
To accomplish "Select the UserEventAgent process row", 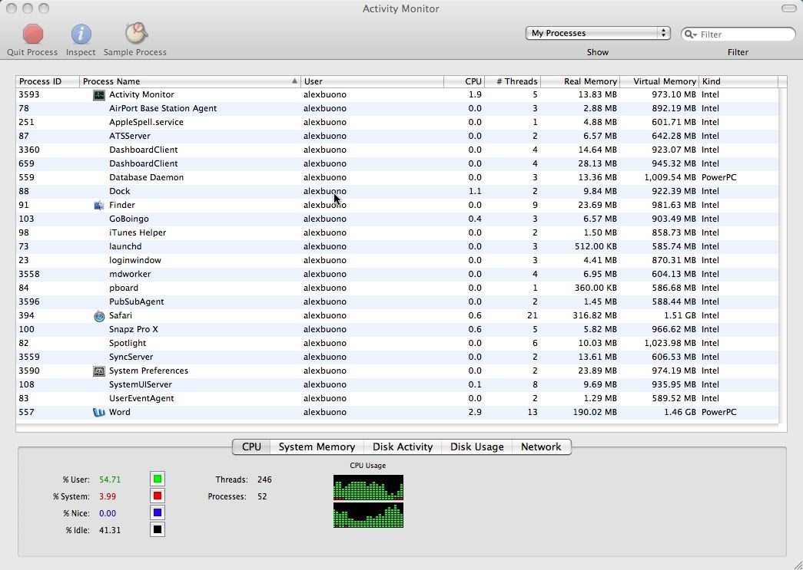I will point(397,398).
